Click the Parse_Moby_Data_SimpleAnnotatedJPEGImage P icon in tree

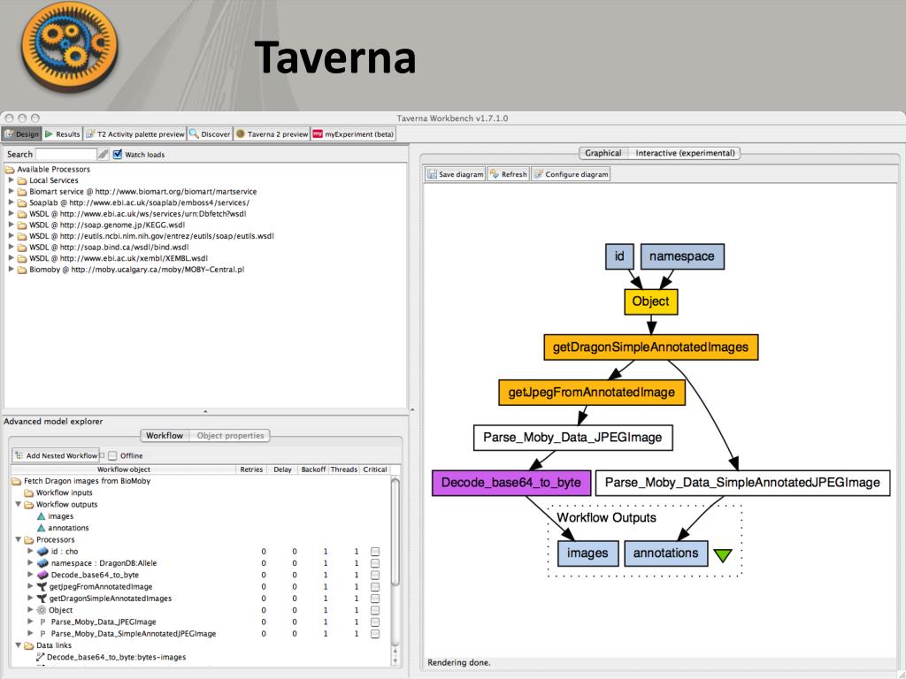pos(42,633)
